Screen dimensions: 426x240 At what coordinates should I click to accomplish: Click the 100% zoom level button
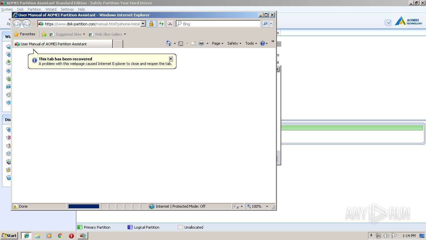point(254,206)
